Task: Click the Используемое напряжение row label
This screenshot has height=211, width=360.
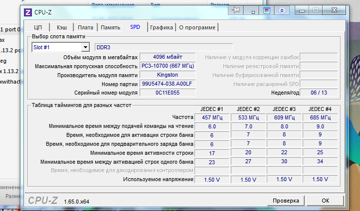Action: pyautogui.click(x=158, y=179)
